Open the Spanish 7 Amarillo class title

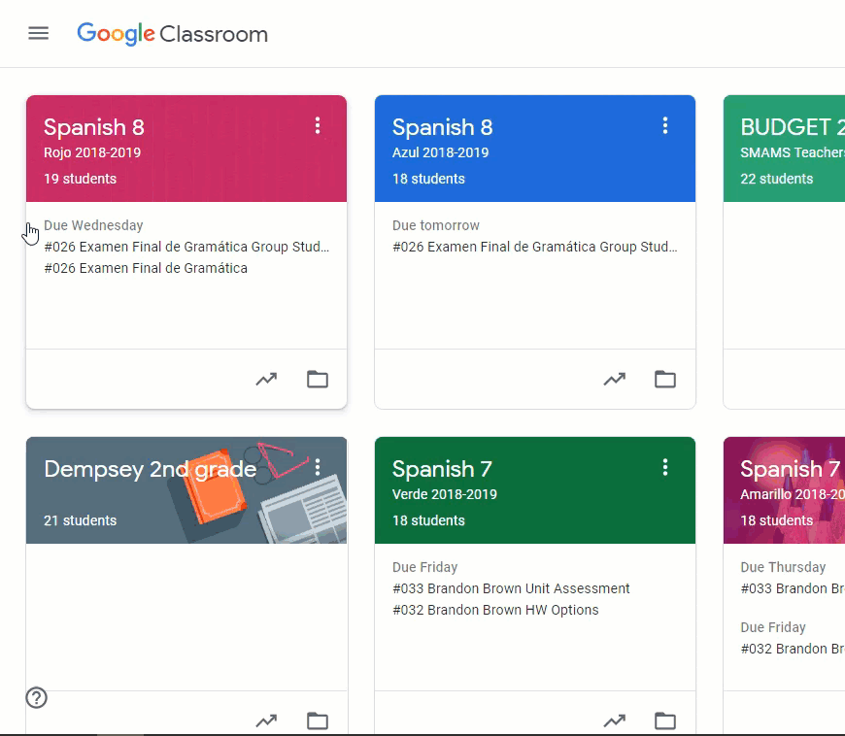coord(791,469)
